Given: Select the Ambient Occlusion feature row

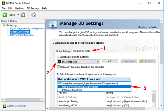Looking at the screenshot, I should point(105,97).
